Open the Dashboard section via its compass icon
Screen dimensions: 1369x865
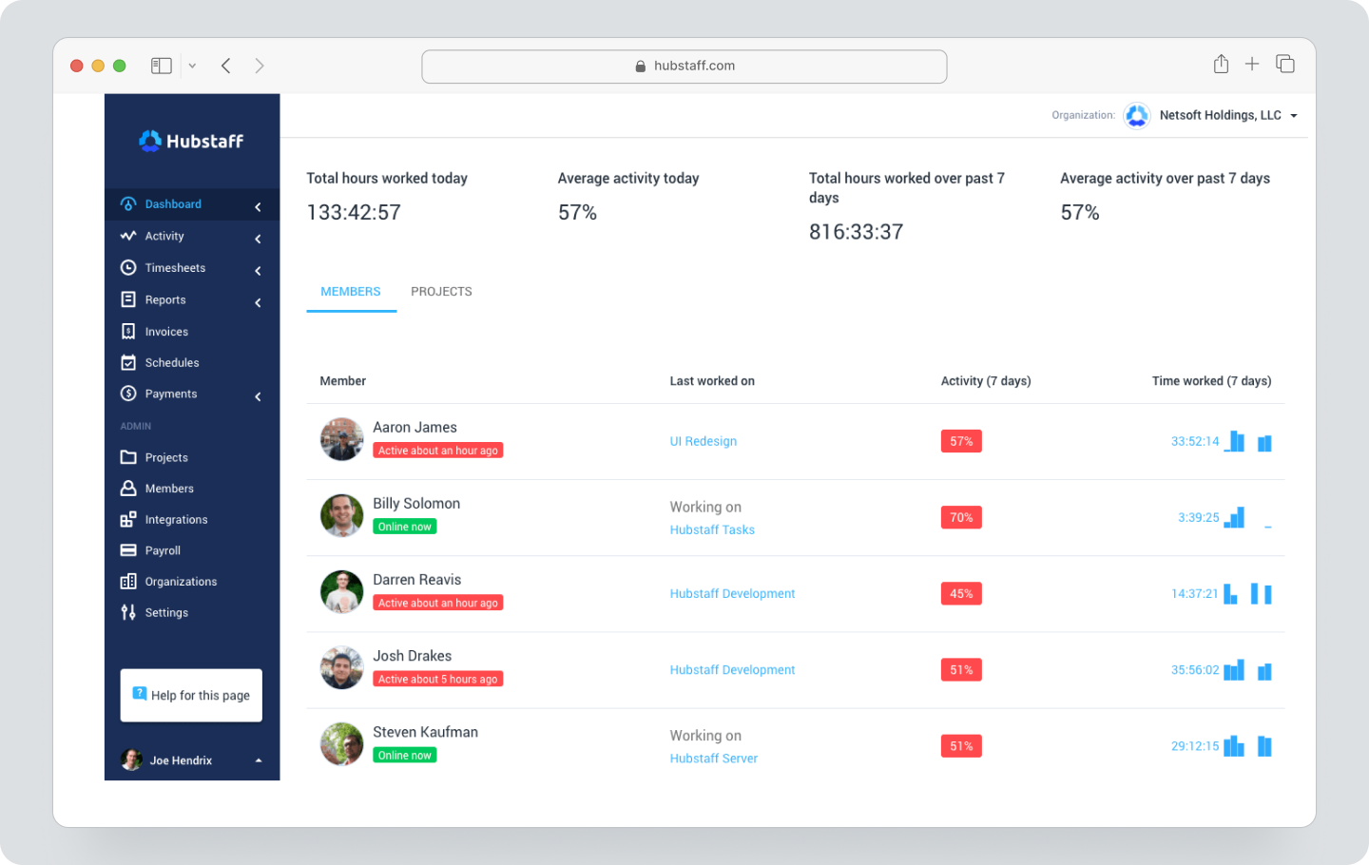point(127,203)
